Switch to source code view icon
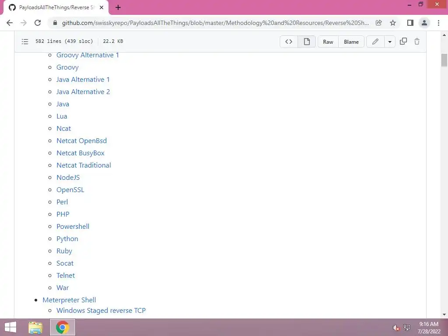 [x=289, y=42]
